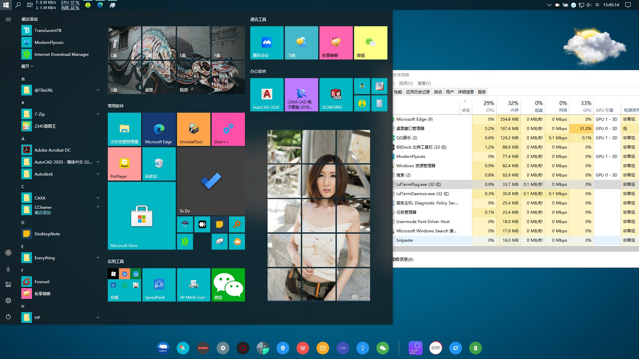Open the Dism++ tile
Image resolution: width=639 pixels, height=359 pixels.
click(x=228, y=129)
